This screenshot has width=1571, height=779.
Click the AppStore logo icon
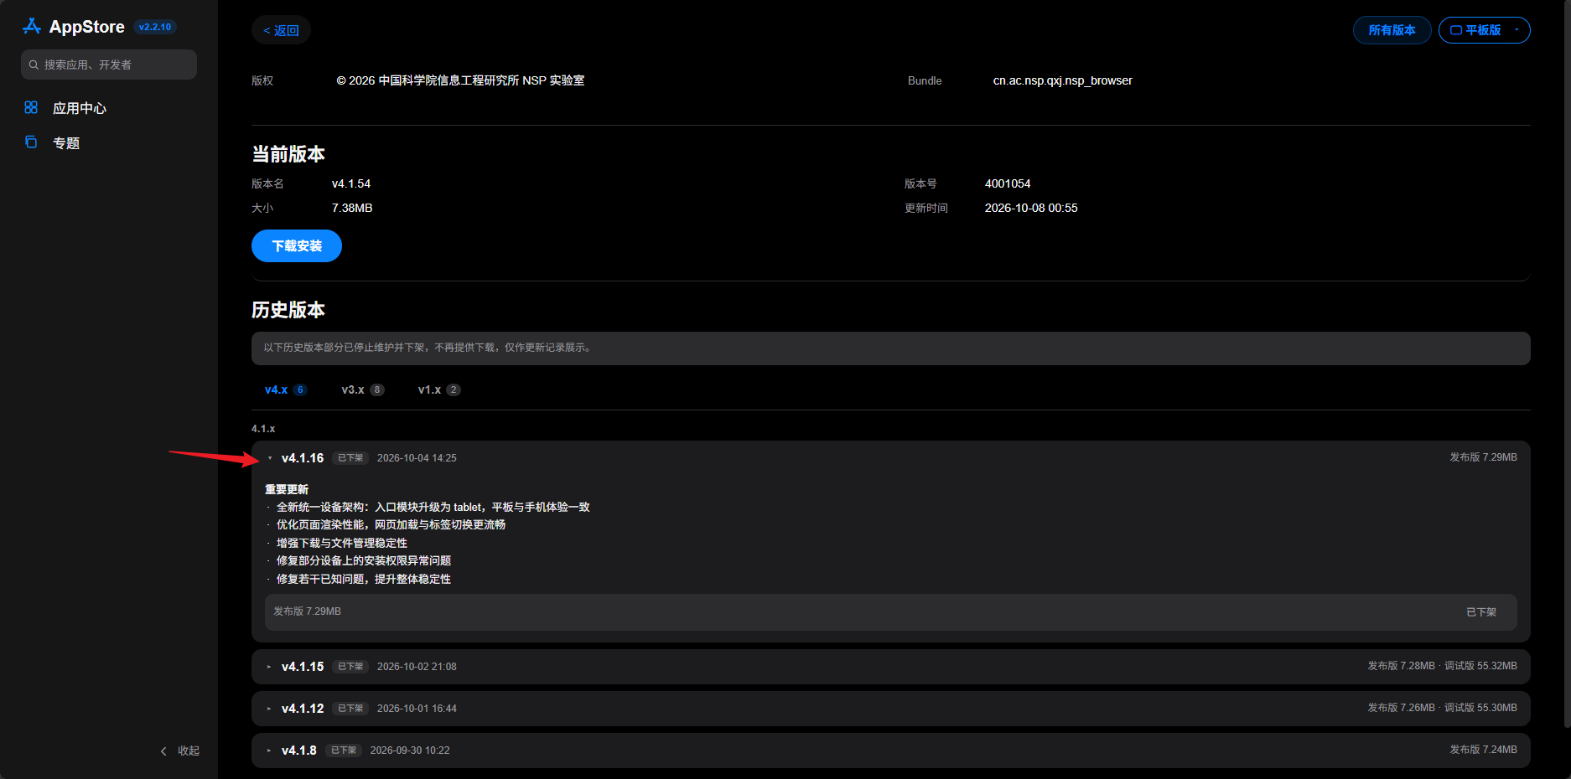tap(32, 26)
